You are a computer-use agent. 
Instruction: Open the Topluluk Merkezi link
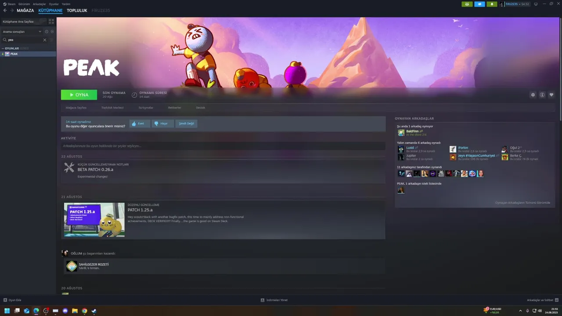point(112,108)
